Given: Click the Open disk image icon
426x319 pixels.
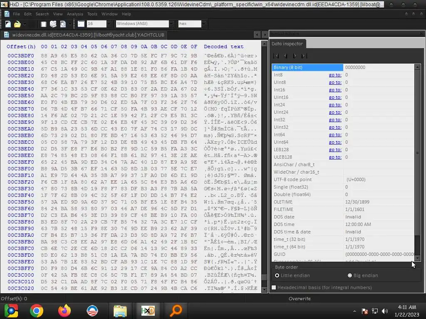Looking at the screenshot, I should pyautogui.click(x=63, y=24).
